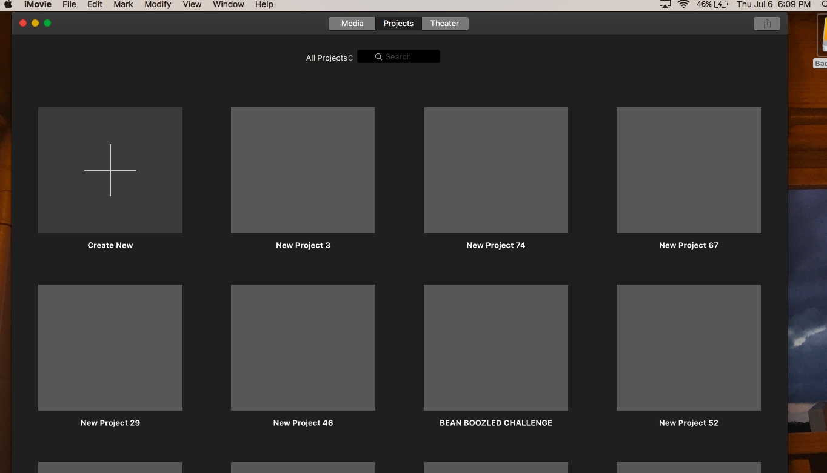Click the project search field
The image size is (827, 473).
(x=398, y=57)
